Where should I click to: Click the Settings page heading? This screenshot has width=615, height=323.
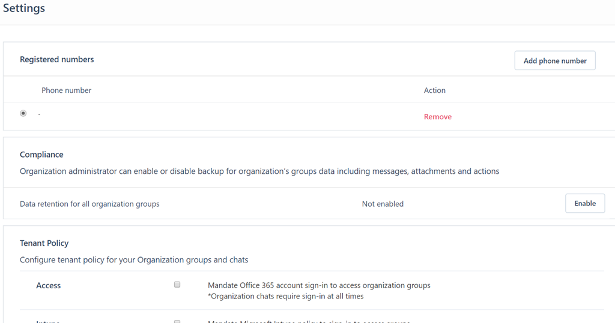(24, 9)
